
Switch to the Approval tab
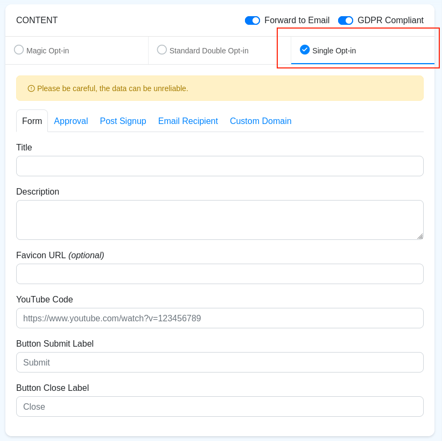coord(71,121)
